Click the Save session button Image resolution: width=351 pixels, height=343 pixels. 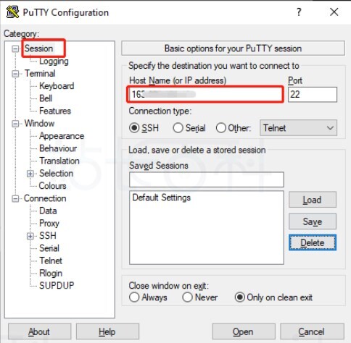[313, 221]
